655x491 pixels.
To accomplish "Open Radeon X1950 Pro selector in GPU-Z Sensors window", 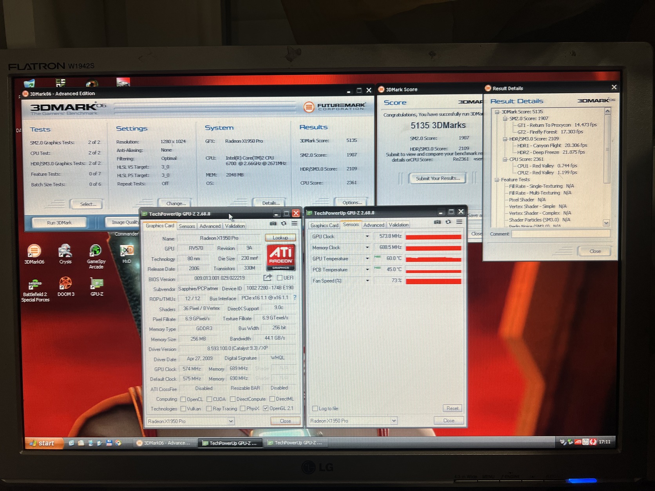I will (353, 421).
